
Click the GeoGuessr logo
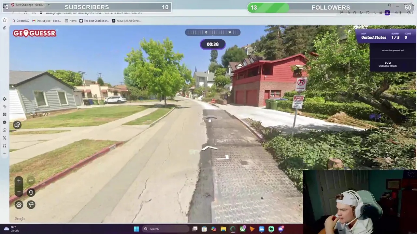click(35, 33)
